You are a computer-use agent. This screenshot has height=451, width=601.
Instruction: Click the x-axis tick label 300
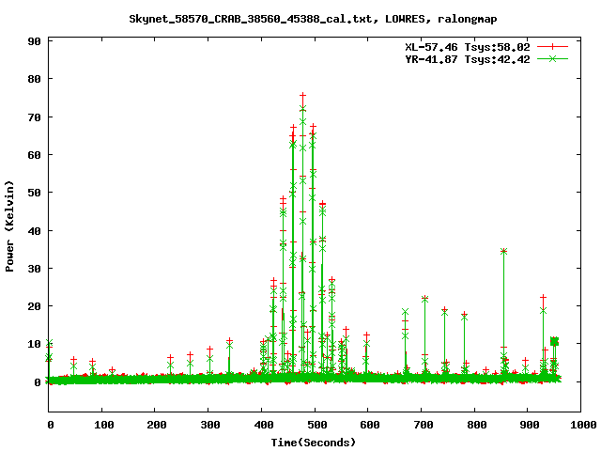[210, 425]
